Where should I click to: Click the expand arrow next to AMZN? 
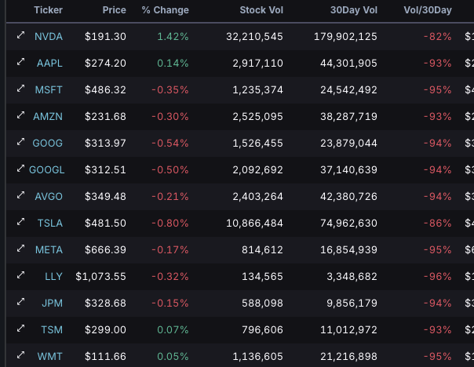20,116
